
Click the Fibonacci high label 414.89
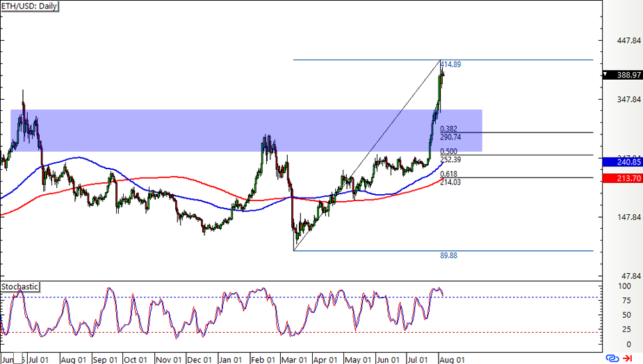(450, 64)
